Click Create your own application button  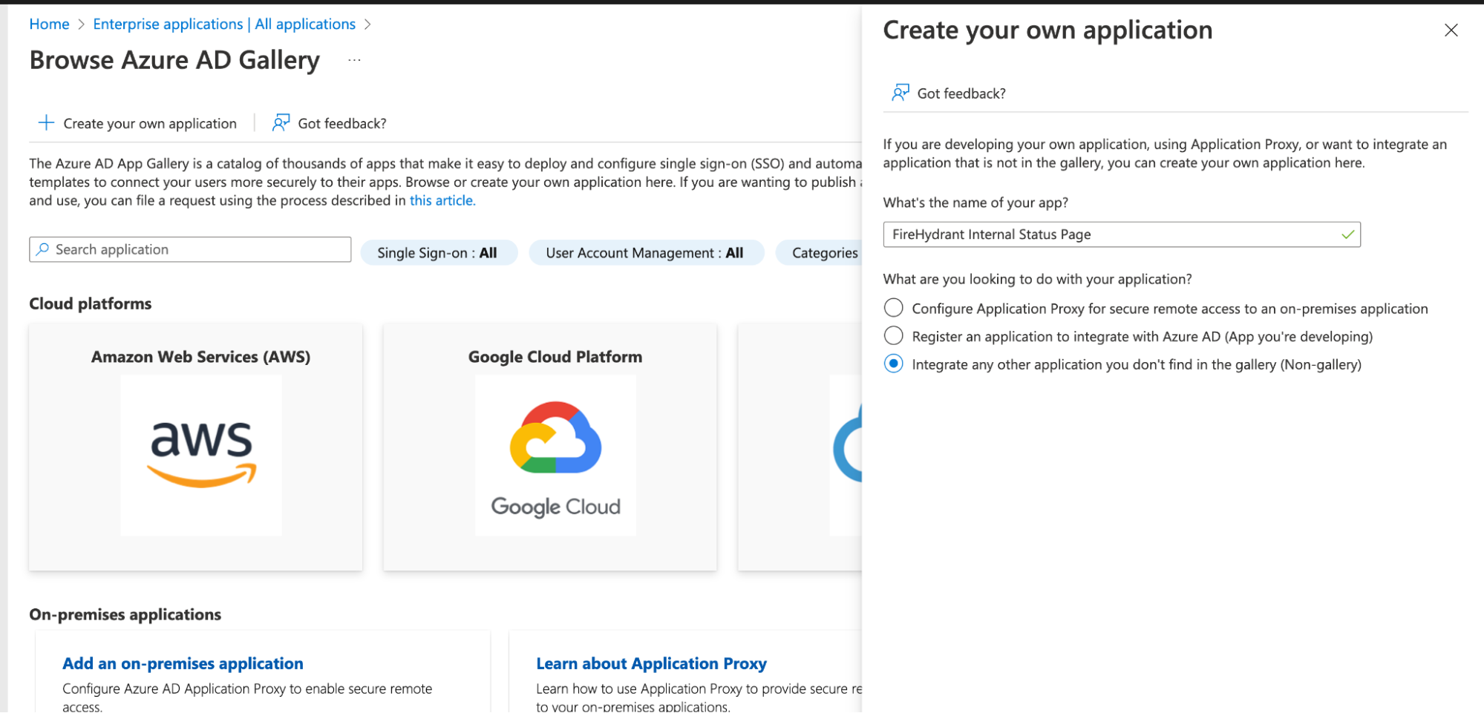click(138, 123)
